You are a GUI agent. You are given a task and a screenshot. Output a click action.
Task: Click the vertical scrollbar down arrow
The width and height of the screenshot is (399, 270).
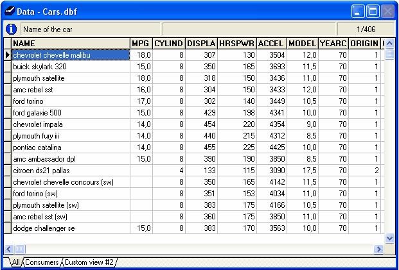click(389, 238)
